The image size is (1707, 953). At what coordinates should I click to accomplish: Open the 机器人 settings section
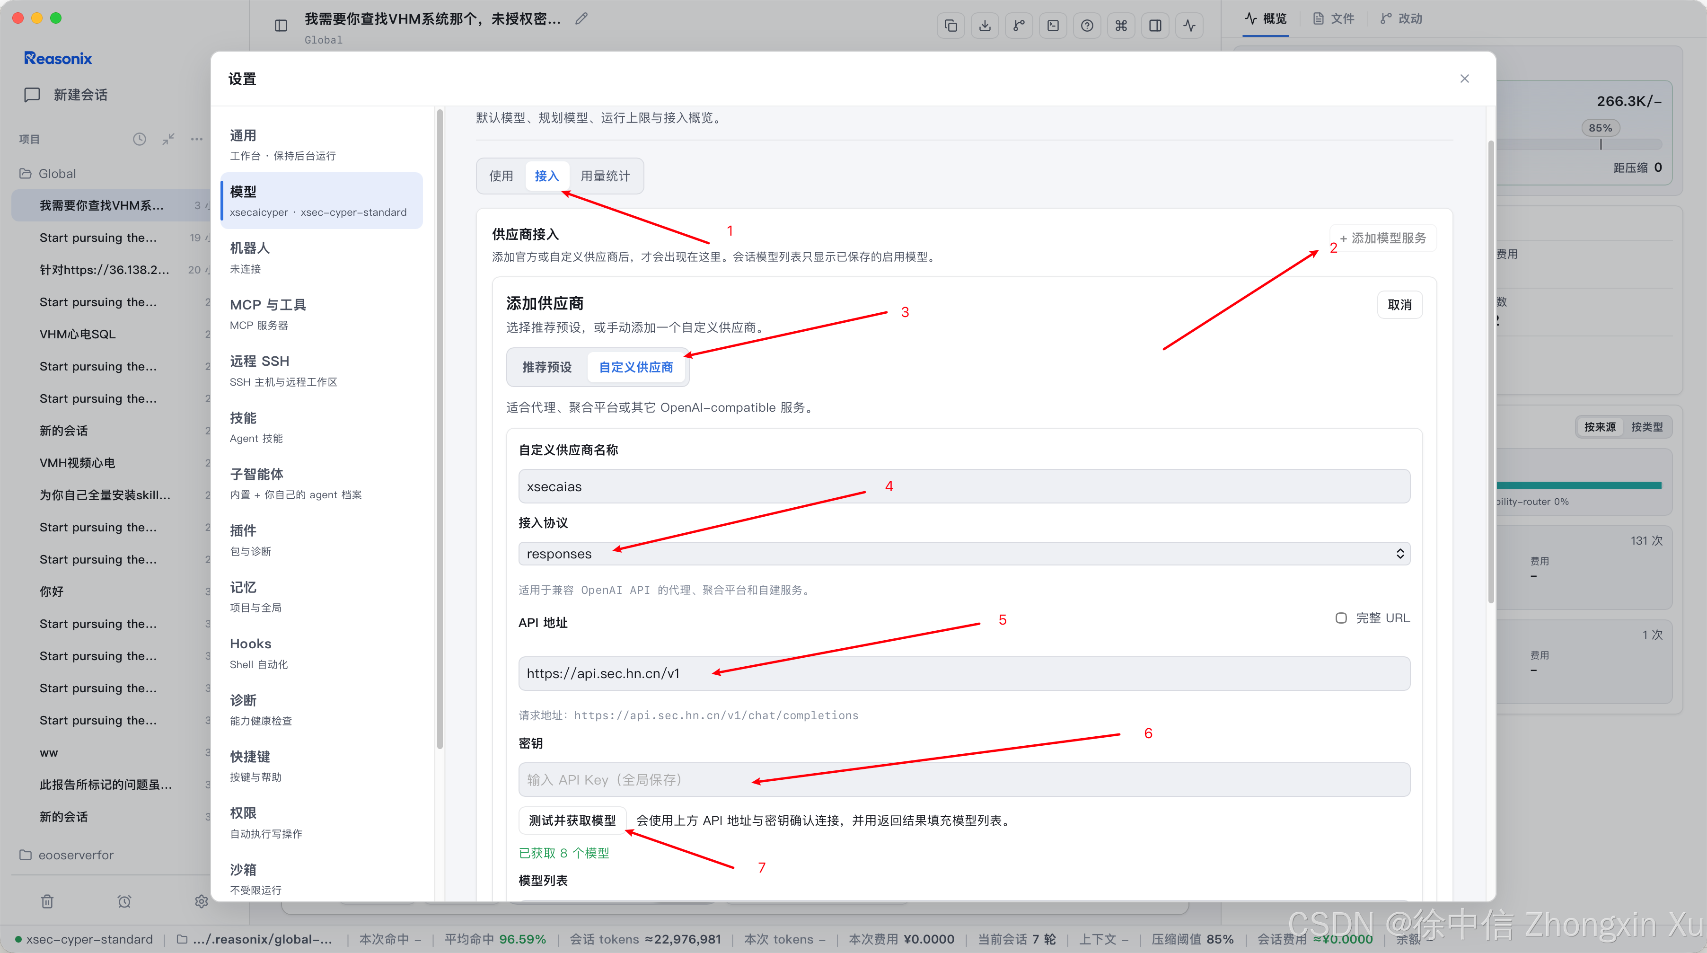[x=321, y=258]
